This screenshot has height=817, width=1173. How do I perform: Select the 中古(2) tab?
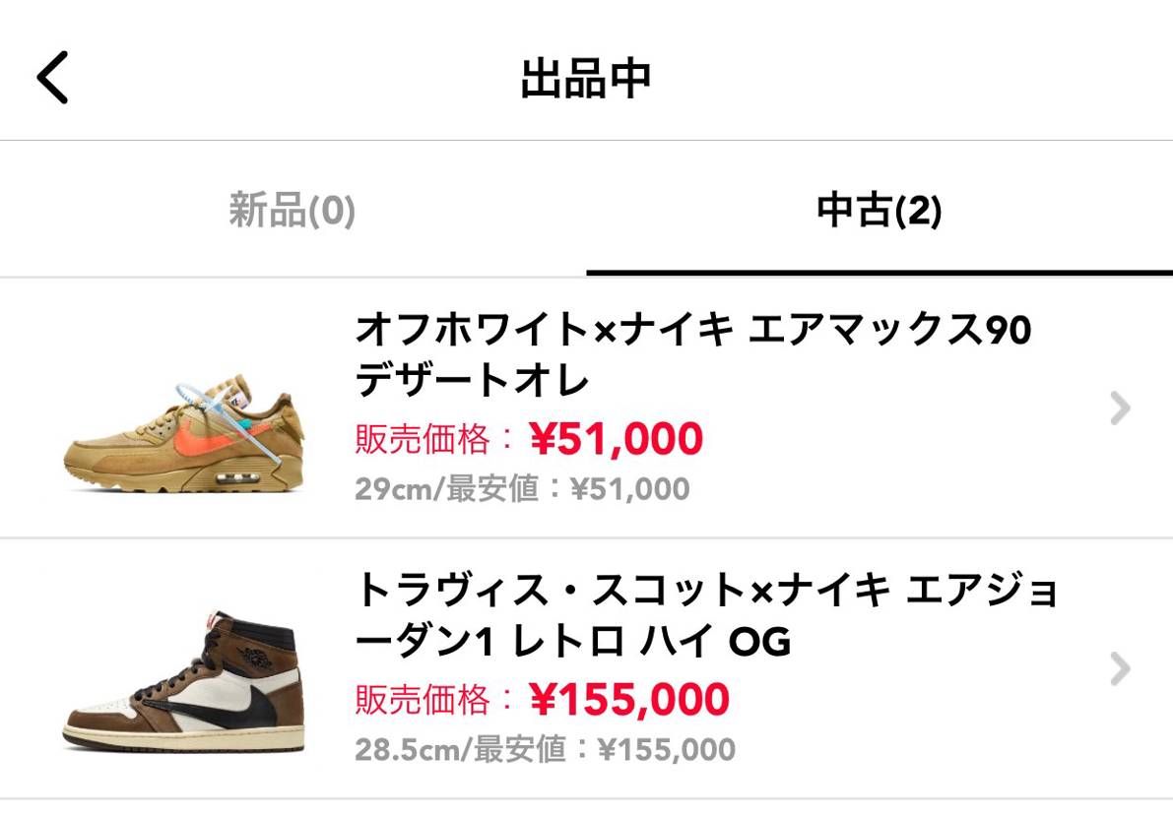click(880, 209)
